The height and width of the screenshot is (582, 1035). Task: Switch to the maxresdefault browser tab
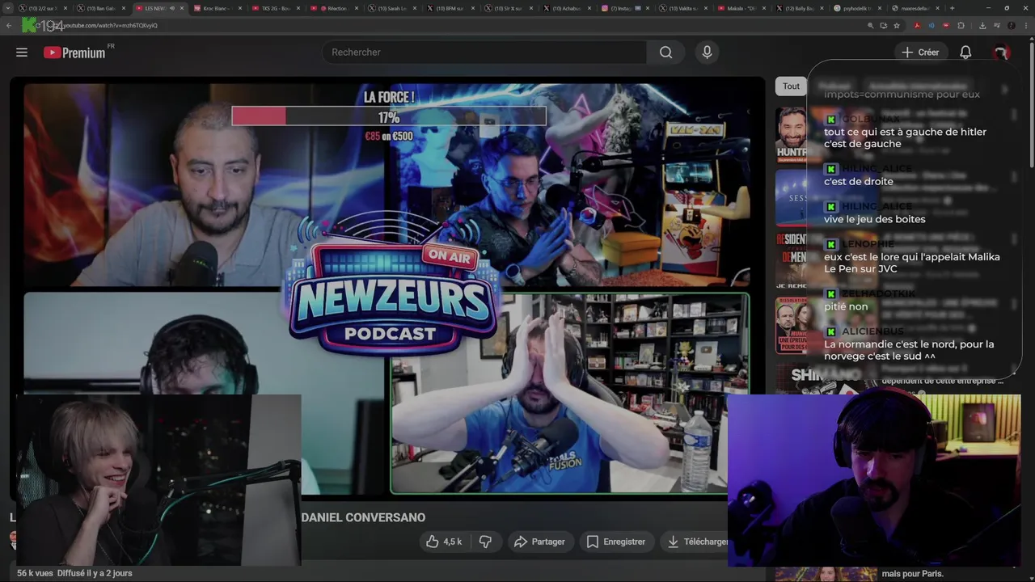[x=915, y=8]
